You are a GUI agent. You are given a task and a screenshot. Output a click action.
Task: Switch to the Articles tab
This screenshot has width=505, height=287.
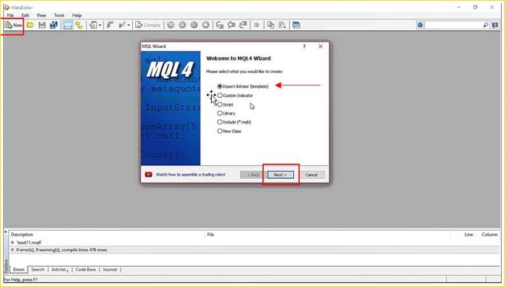tap(59, 270)
